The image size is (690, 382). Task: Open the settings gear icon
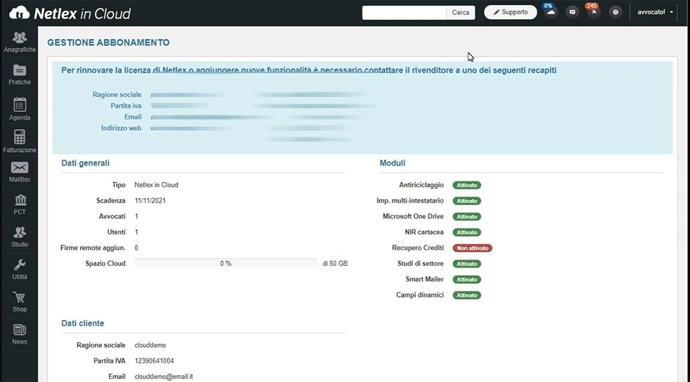(x=615, y=12)
